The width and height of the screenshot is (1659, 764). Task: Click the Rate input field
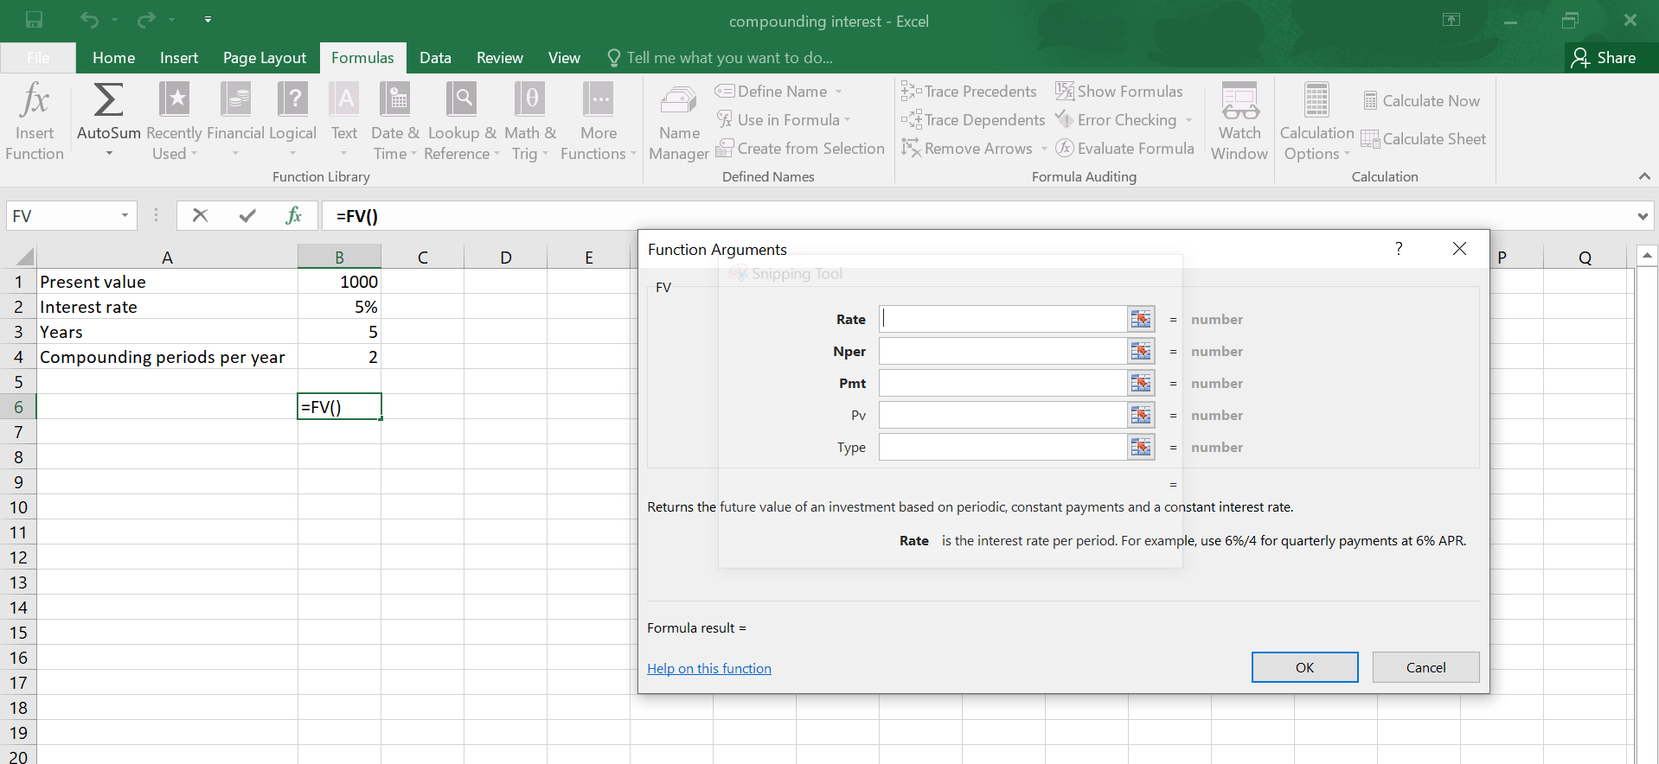[x=1002, y=319]
